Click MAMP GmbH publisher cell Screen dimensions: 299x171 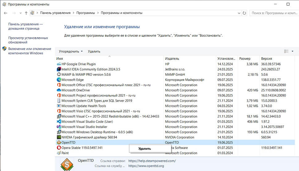click(x=175, y=75)
